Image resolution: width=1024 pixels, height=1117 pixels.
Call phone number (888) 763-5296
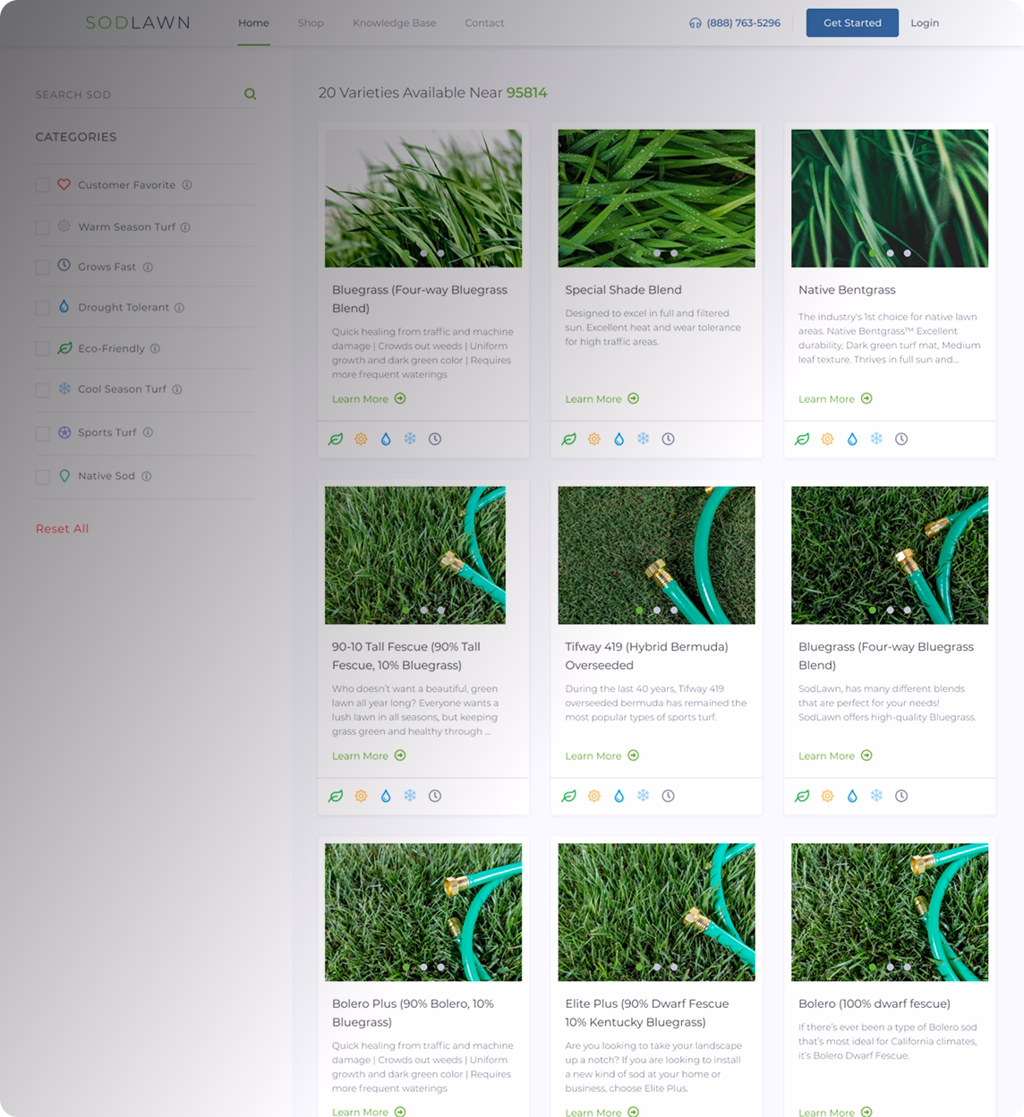pos(743,23)
